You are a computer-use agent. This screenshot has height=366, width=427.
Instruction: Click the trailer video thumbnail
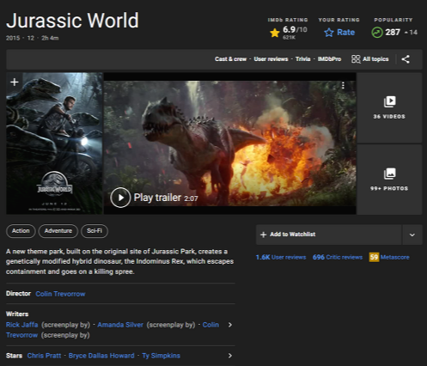pyautogui.click(x=230, y=143)
